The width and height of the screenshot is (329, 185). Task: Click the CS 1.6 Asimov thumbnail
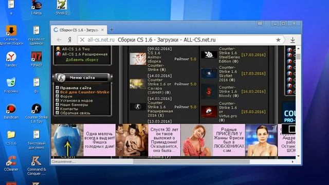click(138, 59)
